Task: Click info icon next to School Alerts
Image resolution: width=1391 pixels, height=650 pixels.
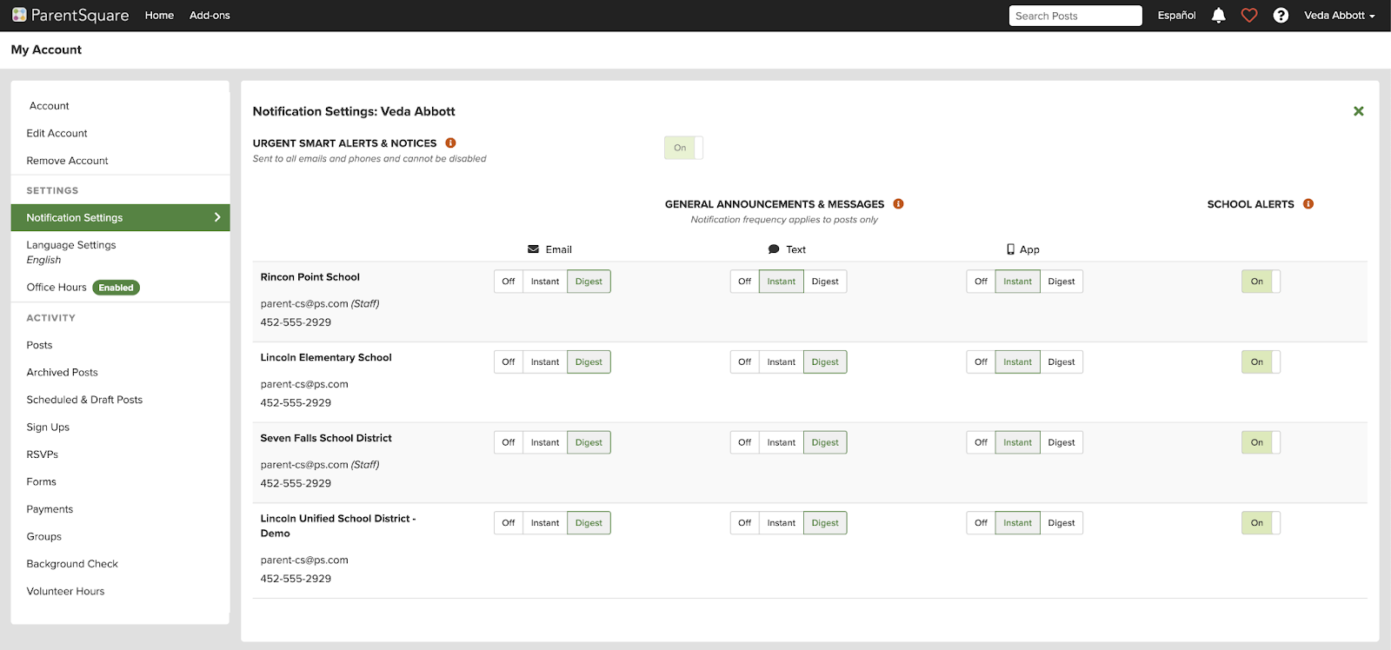Action: [x=1308, y=204]
